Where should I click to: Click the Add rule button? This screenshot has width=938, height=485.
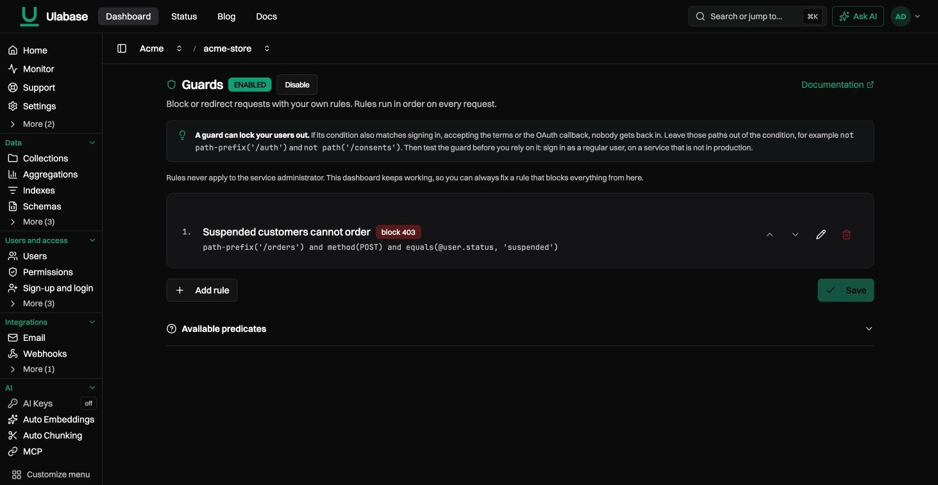click(x=202, y=290)
